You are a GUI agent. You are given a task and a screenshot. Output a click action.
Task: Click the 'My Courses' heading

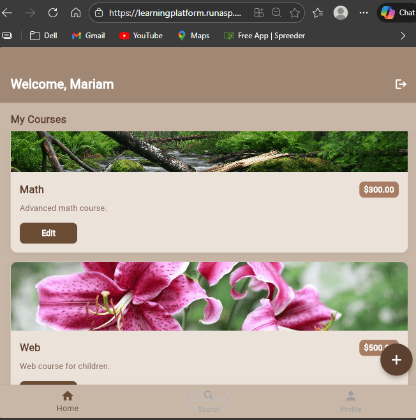coord(38,119)
